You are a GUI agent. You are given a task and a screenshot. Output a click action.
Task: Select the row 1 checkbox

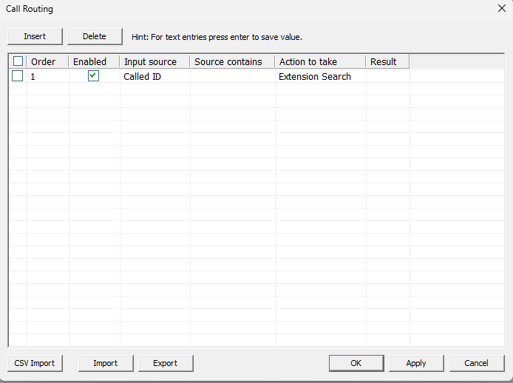pyautogui.click(x=17, y=76)
